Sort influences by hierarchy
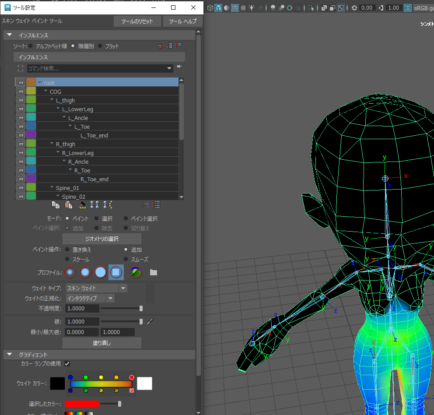 pyautogui.click(x=73, y=46)
